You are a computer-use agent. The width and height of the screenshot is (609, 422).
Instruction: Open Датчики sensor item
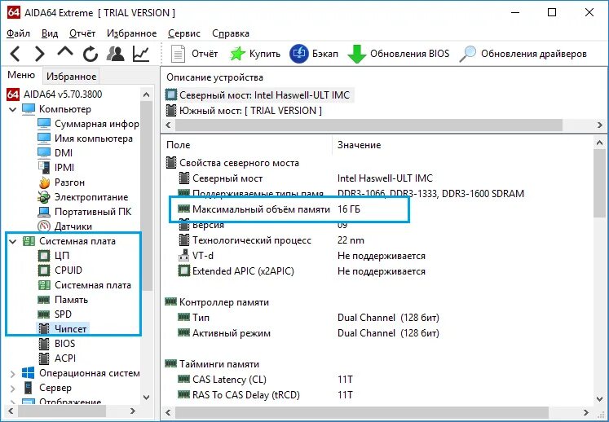(x=65, y=226)
